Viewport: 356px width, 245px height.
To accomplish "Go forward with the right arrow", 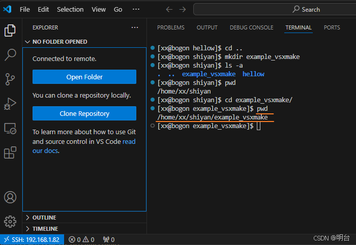I will (182, 9).
